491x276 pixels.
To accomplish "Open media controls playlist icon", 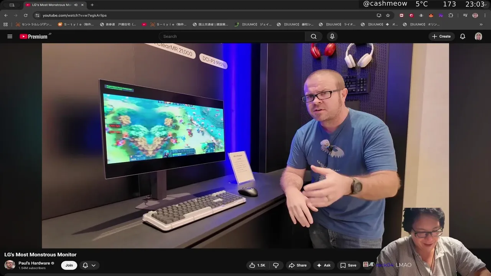I will 465,15.
